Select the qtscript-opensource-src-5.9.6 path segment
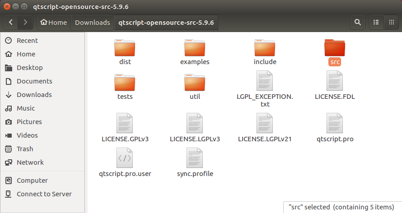This screenshot has width=402, height=213. tap(166, 22)
